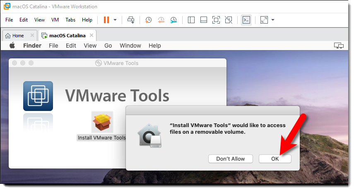Open the Snapshot Manager wrench icon

173,20
